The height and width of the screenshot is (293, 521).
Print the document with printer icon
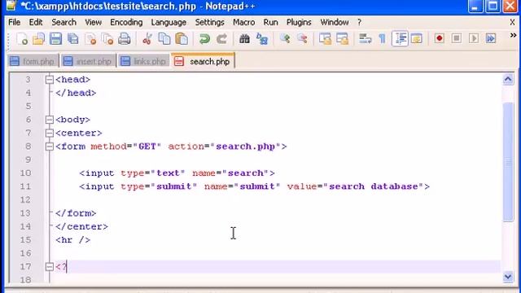(125, 39)
